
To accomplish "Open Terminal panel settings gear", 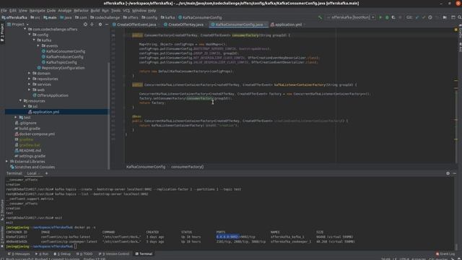I will click(448, 173).
